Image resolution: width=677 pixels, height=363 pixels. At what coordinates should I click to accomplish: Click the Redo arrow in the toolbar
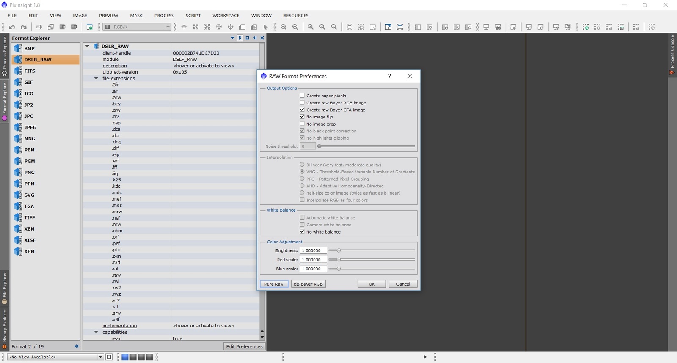click(24, 27)
